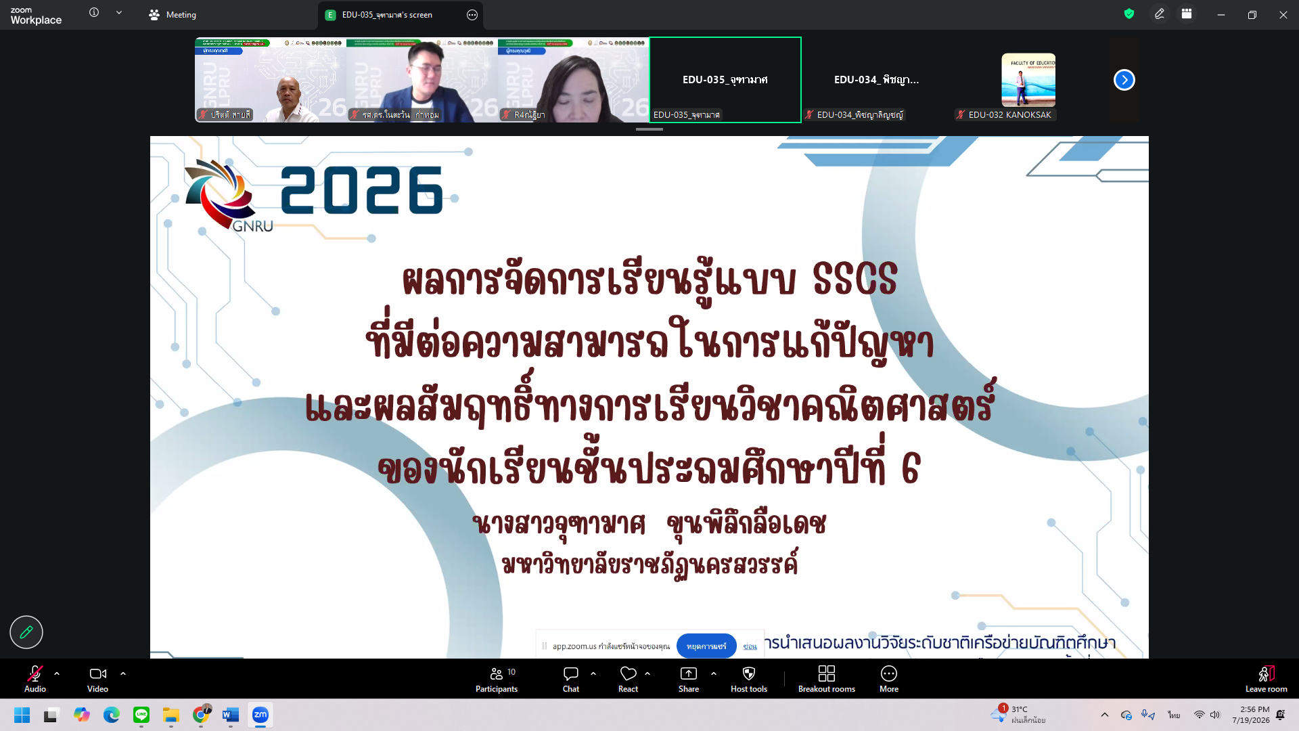Grab the pause handle on the sharing notice

[x=544, y=646]
